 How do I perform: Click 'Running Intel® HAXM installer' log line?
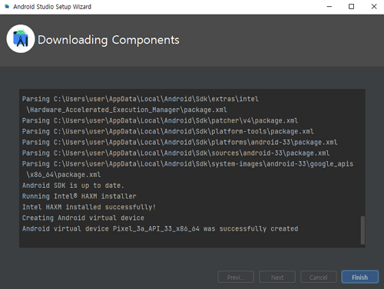pos(79,196)
